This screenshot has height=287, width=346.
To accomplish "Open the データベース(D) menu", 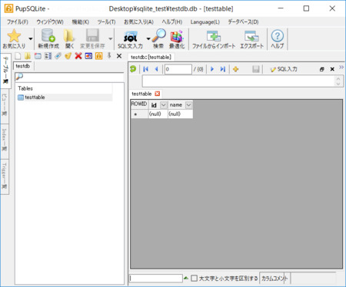I will click(243, 22).
